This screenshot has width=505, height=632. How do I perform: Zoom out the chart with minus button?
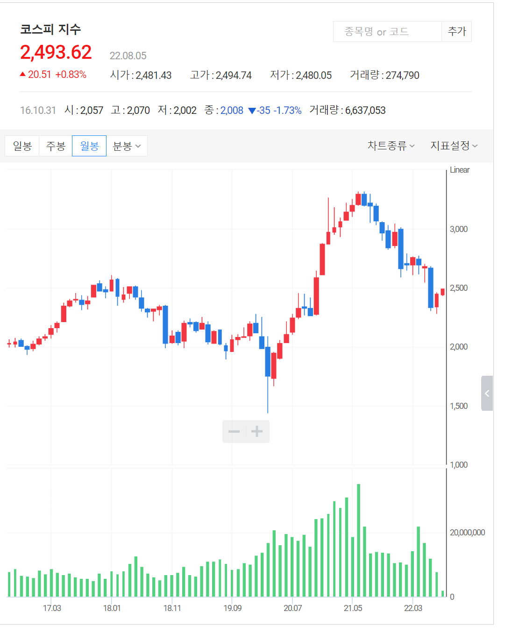[x=234, y=431]
